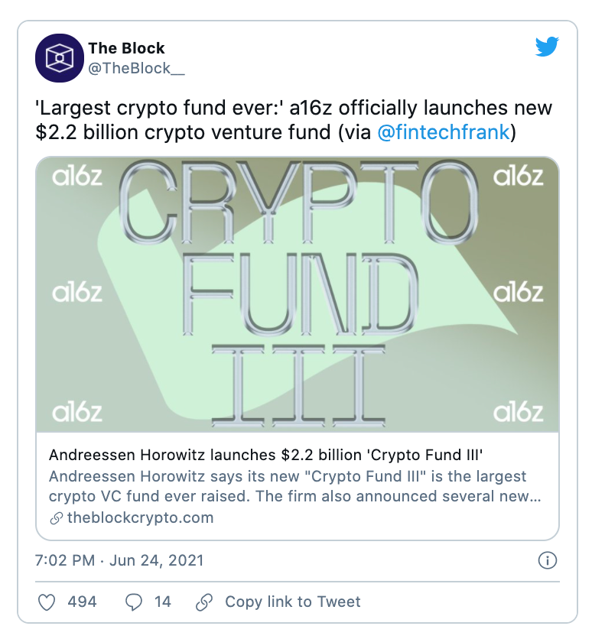The height and width of the screenshot is (639, 592).
Task: Click the chain link copy icon
Action: pos(204,602)
